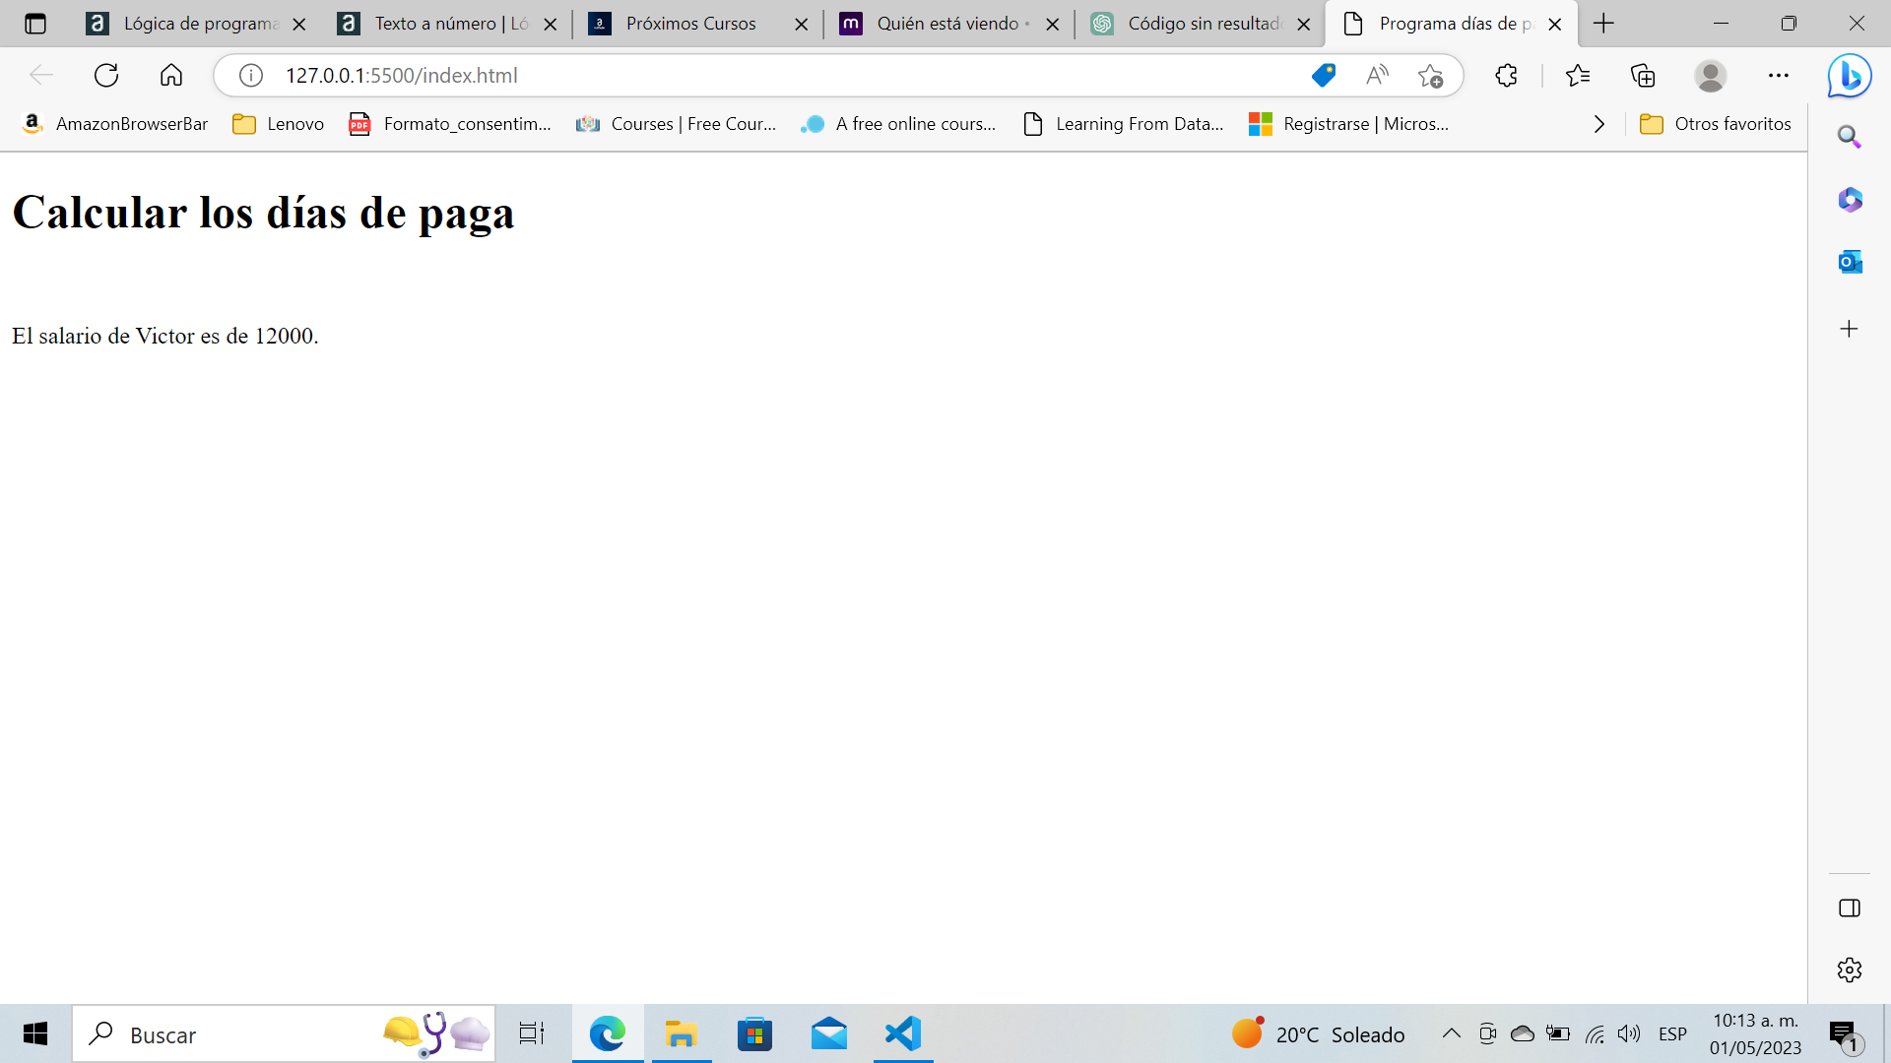Screen dimensions: 1891x1063
Task: Open a new tab with plus button
Action: click(x=1603, y=24)
